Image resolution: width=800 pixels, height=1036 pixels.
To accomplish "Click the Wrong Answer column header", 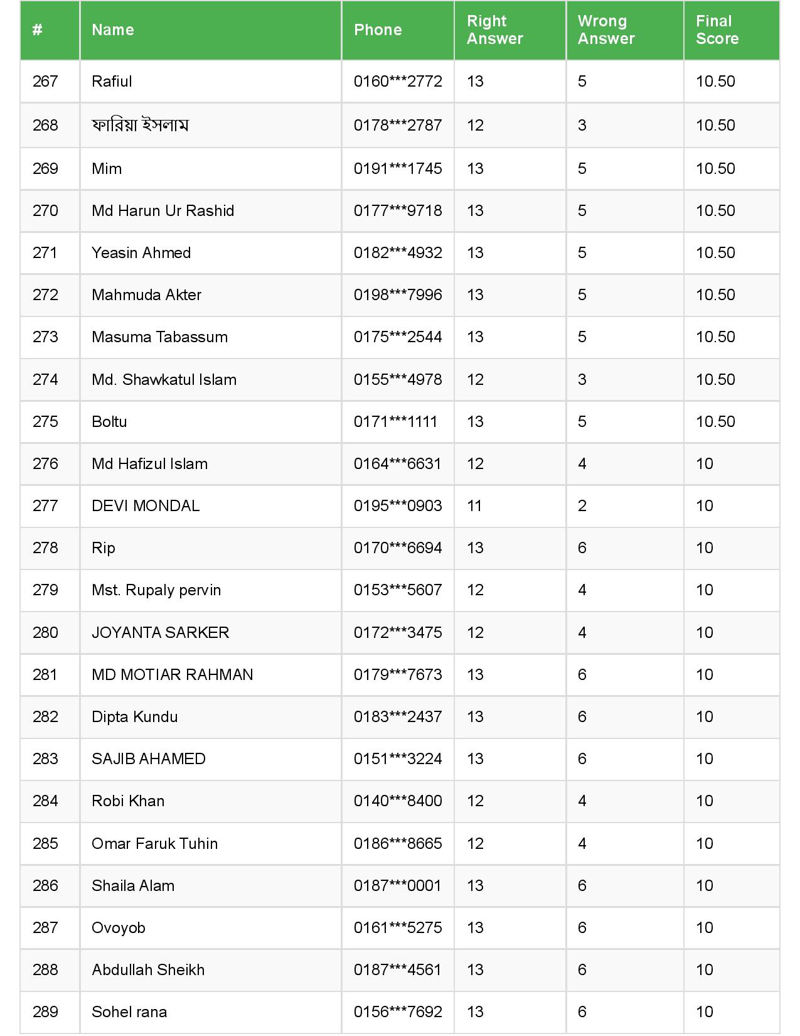I will tap(606, 30).
